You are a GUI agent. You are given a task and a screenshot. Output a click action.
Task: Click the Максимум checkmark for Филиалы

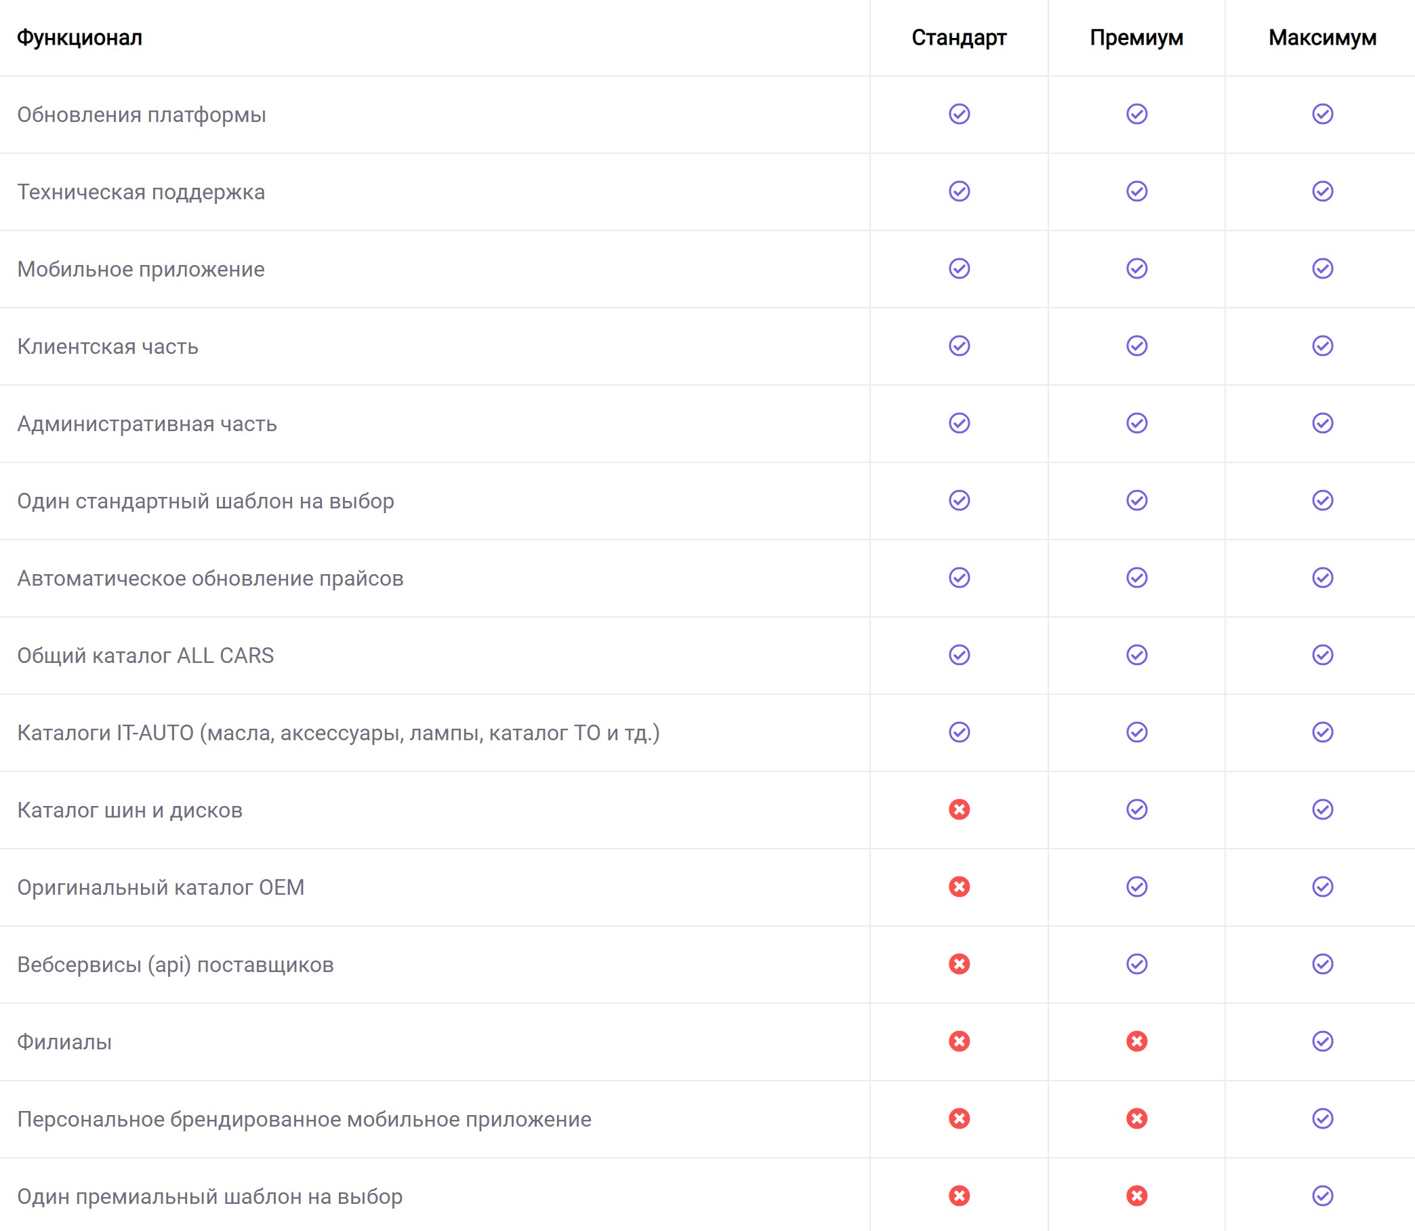[1322, 1041]
